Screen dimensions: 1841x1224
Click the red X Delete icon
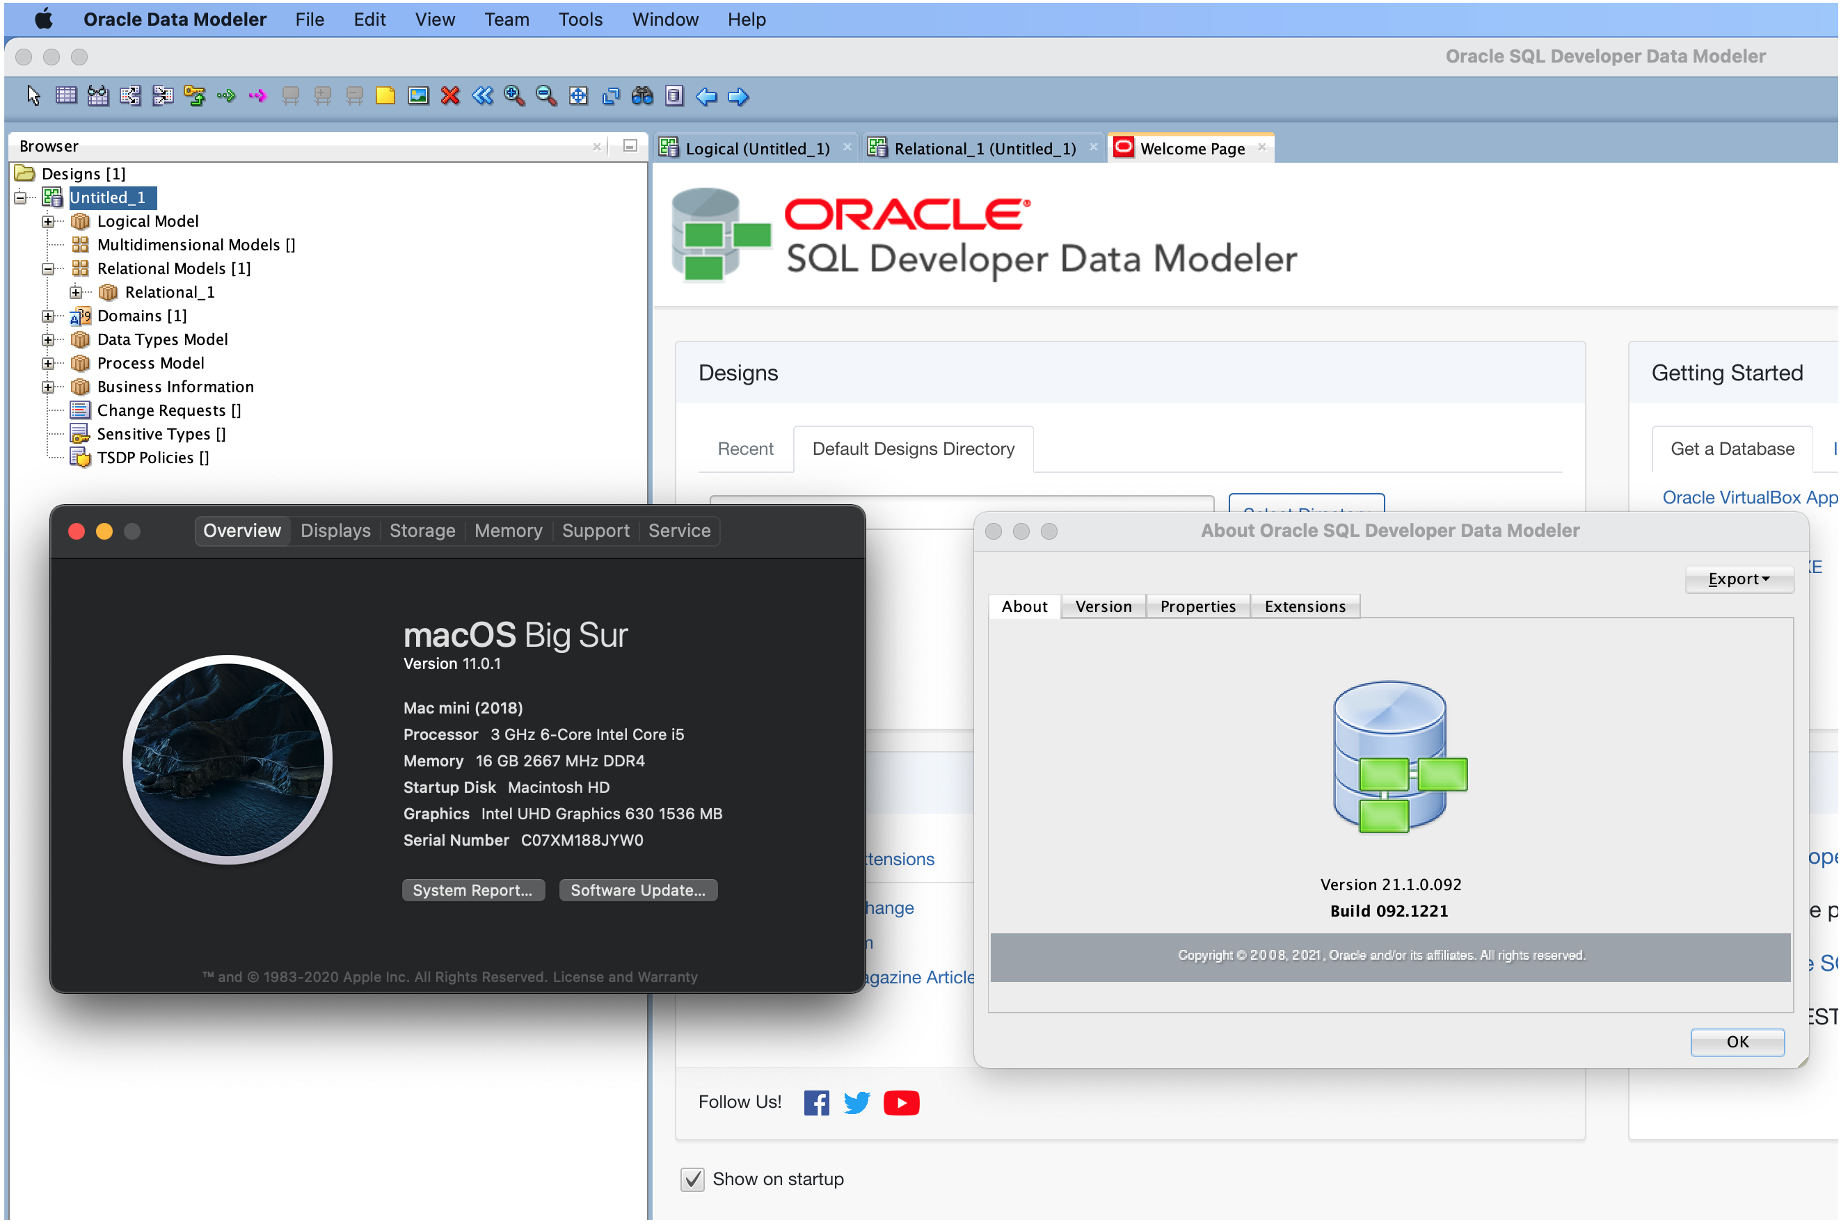[x=450, y=96]
